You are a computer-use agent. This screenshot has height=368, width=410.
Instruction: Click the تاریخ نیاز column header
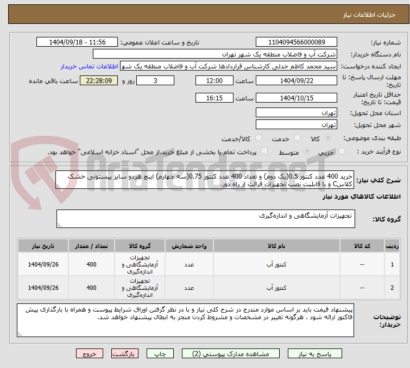click(43, 246)
